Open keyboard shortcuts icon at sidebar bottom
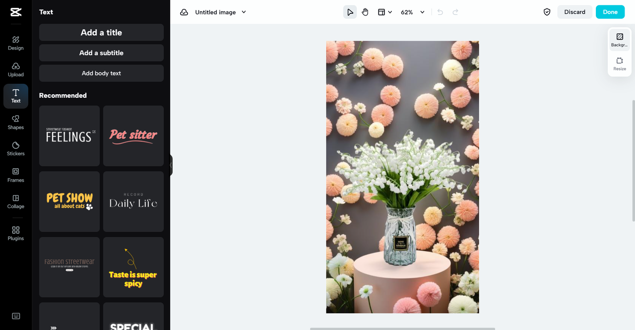 (16, 316)
